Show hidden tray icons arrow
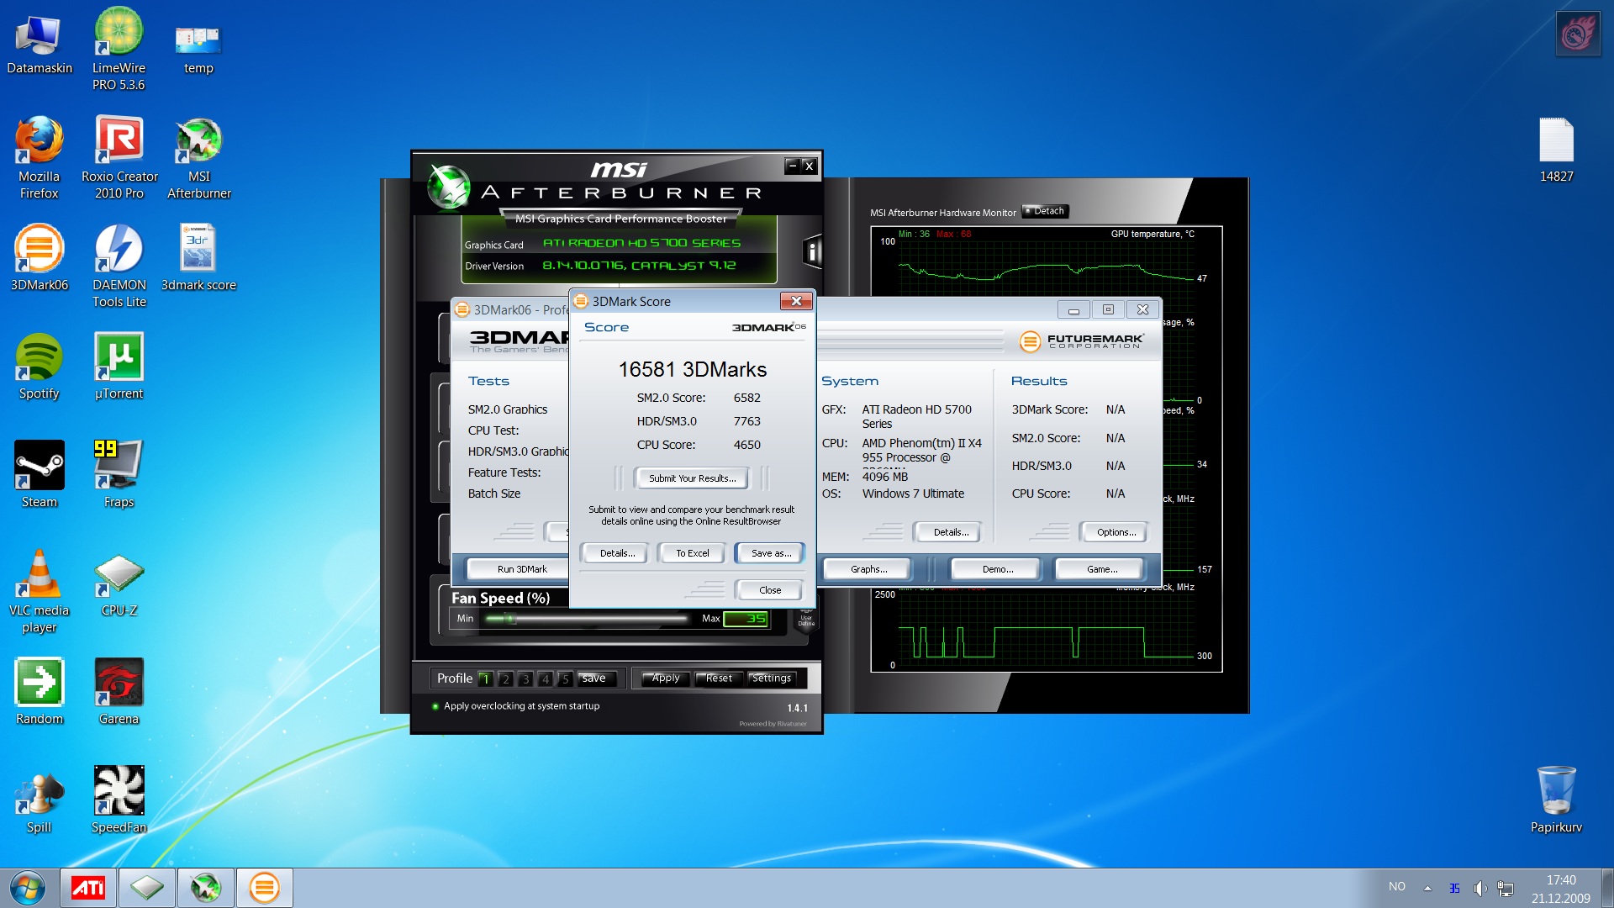This screenshot has height=908, width=1614. [x=1427, y=888]
